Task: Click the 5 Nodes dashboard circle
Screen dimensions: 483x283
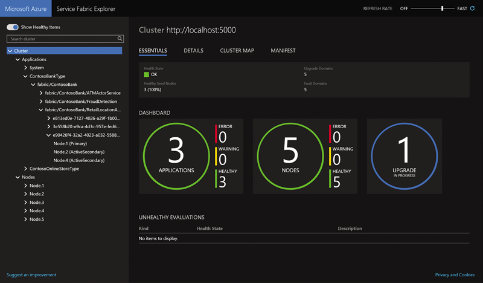Action: click(x=290, y=156)
